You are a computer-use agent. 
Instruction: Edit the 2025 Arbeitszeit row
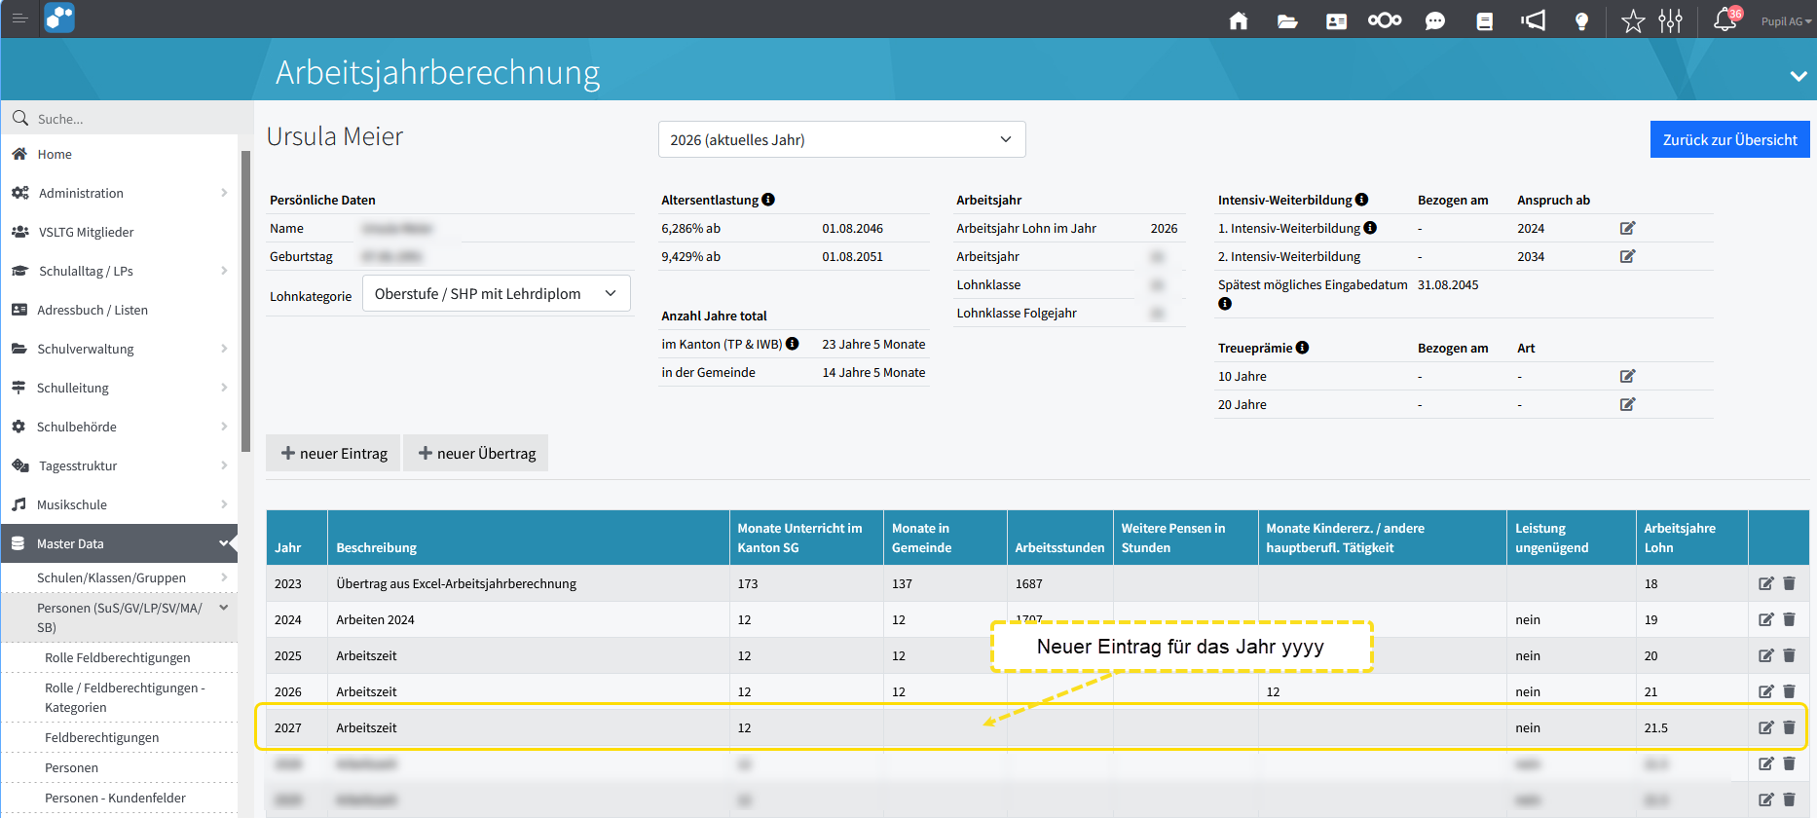tap(1766, 655)
